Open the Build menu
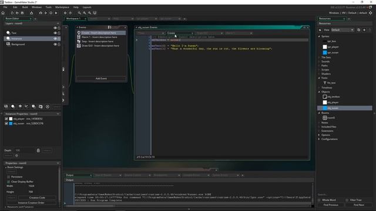 25,7
